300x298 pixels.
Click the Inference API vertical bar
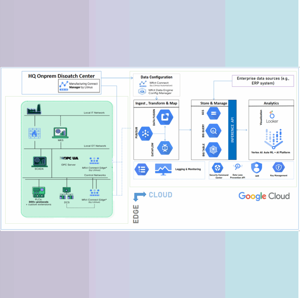point(232,130)
